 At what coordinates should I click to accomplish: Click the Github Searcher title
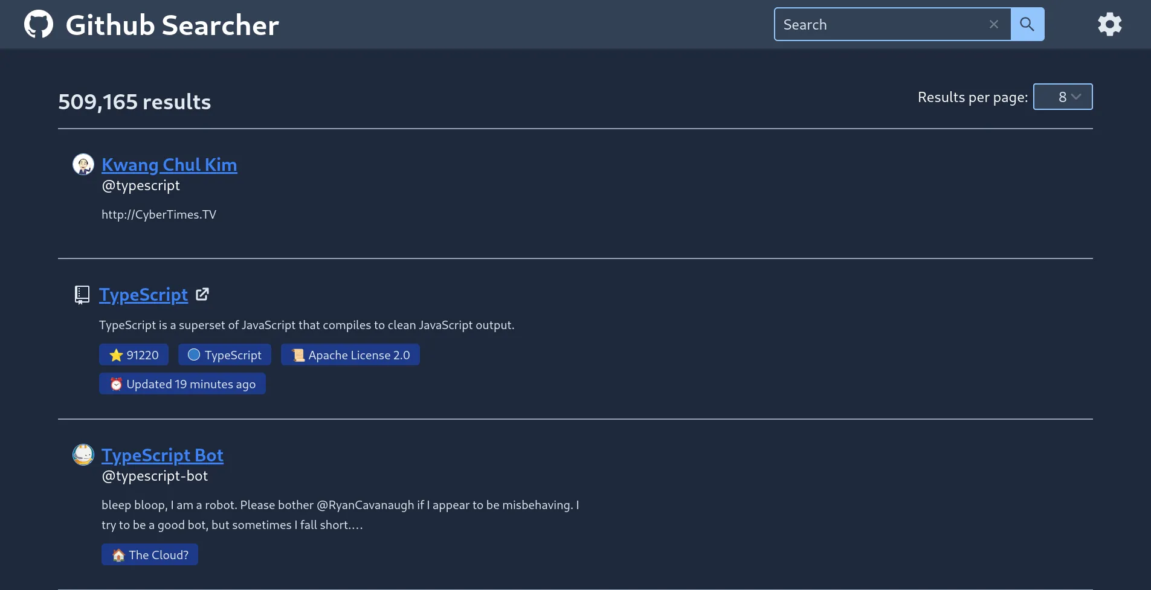pyautogui.click(x=172, y=25)
